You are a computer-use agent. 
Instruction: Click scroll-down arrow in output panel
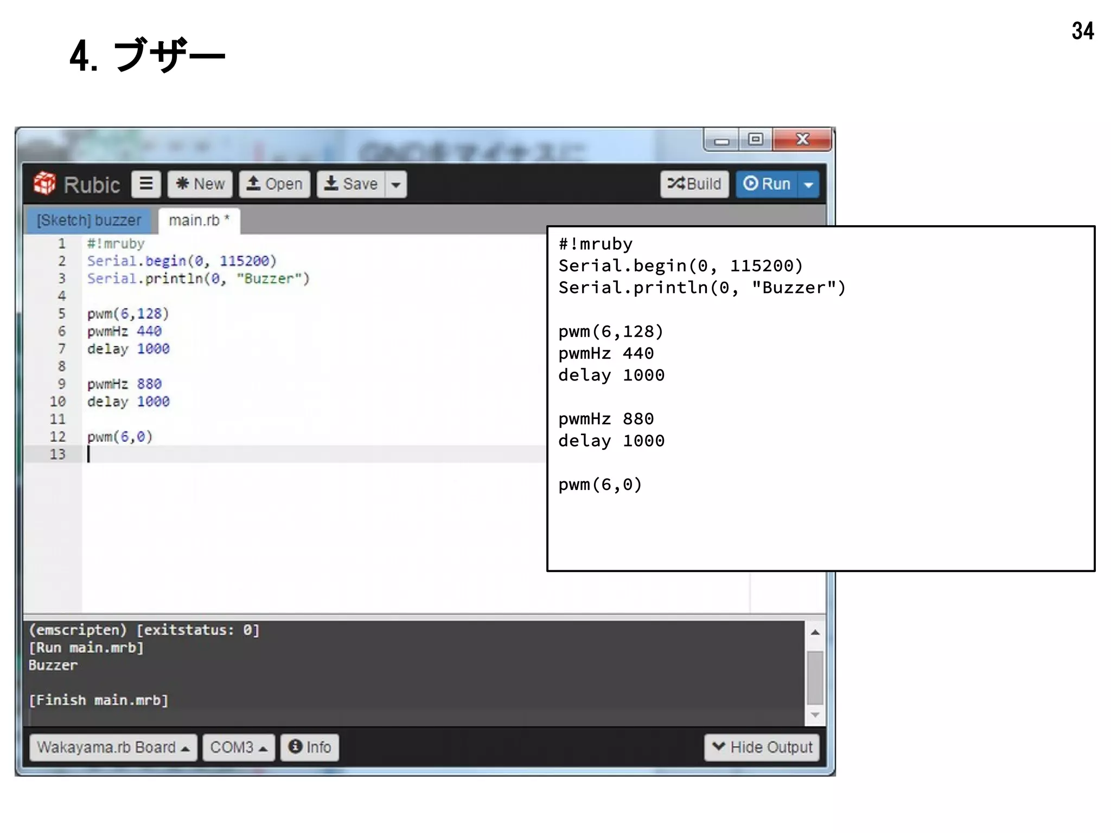pos(815,715)
